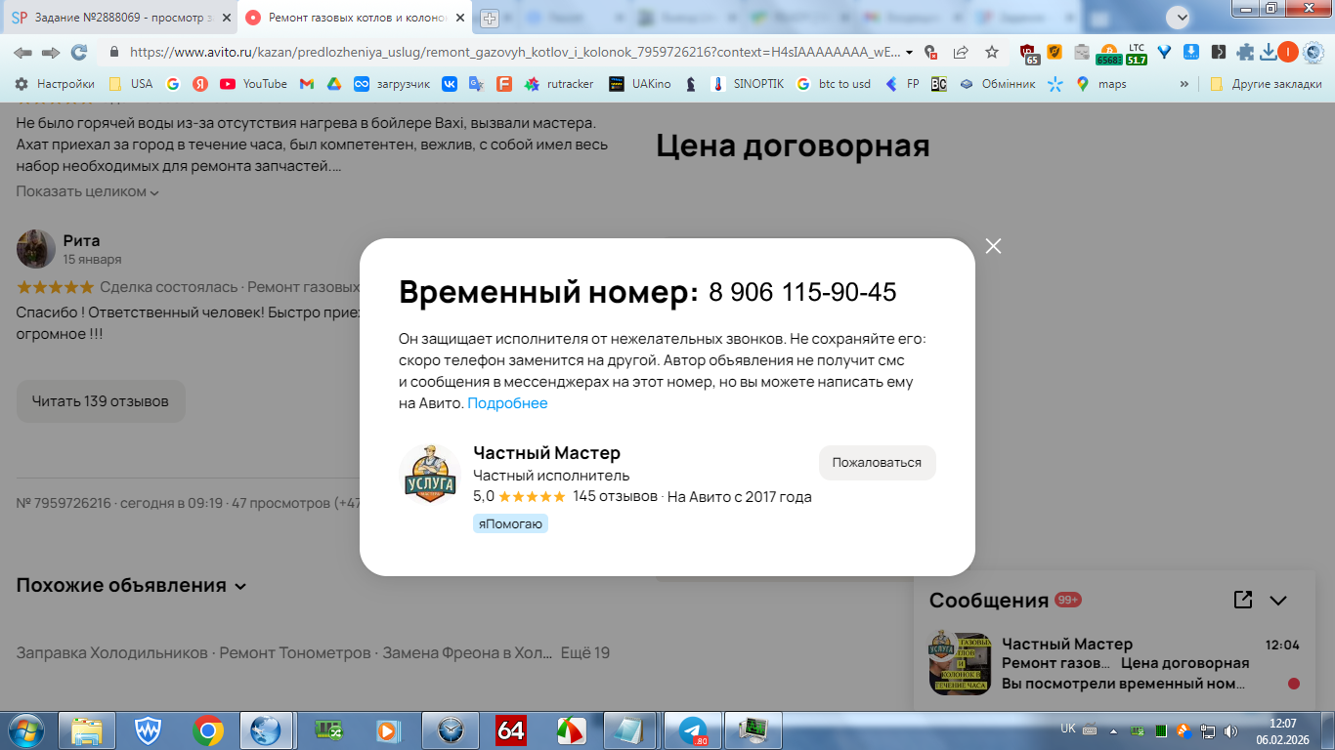The height and width of the screenshot is (750, 1335).
Task: Click Читать 139 отзывов button
Action: coord(101,401)
